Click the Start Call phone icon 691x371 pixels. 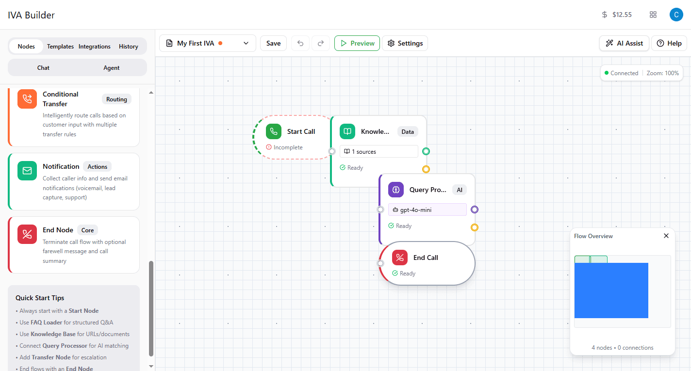tap(274, 131)
